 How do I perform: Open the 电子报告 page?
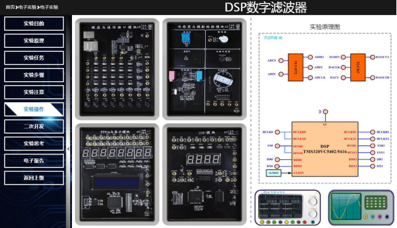(x=34, y=161)
